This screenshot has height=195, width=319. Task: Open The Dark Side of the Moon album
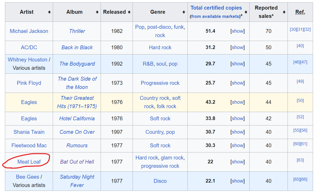77,83
